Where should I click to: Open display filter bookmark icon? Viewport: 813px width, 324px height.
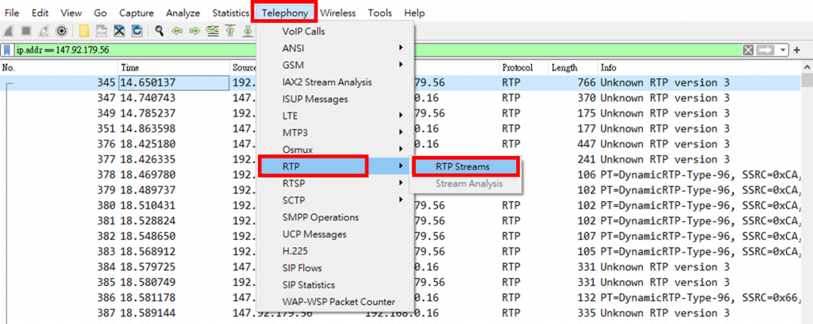coord(7,50)
